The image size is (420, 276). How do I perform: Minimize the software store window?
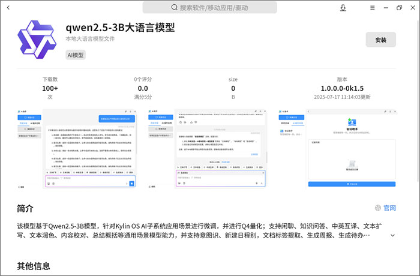coord(386,8)
